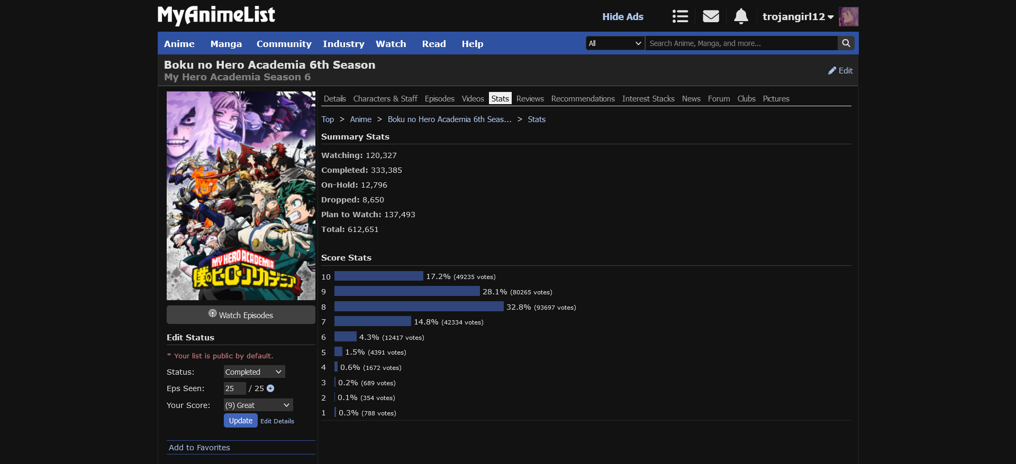Click '(93697 votes)' text

point(555,308)
